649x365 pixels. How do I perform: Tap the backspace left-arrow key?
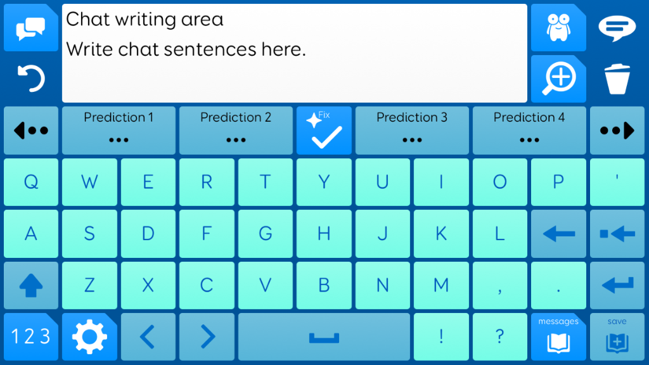coord(558,234)
